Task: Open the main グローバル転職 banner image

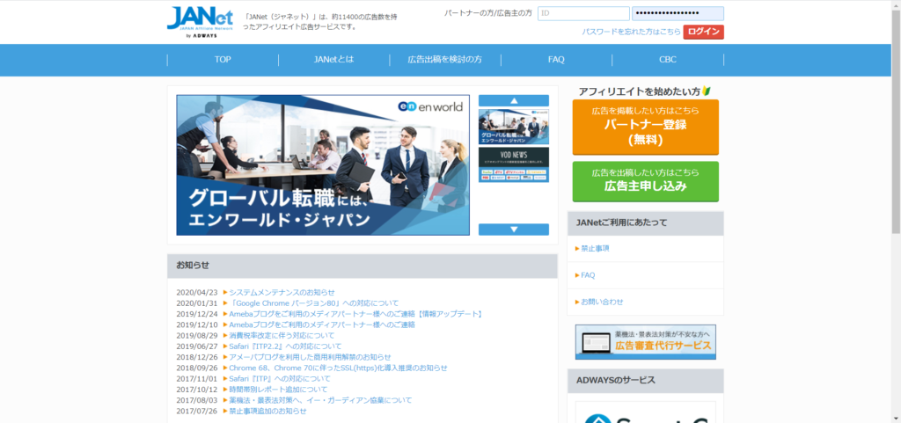Action: (323, 165)
